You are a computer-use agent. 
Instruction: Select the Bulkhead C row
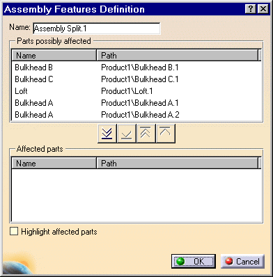[136, 79]
